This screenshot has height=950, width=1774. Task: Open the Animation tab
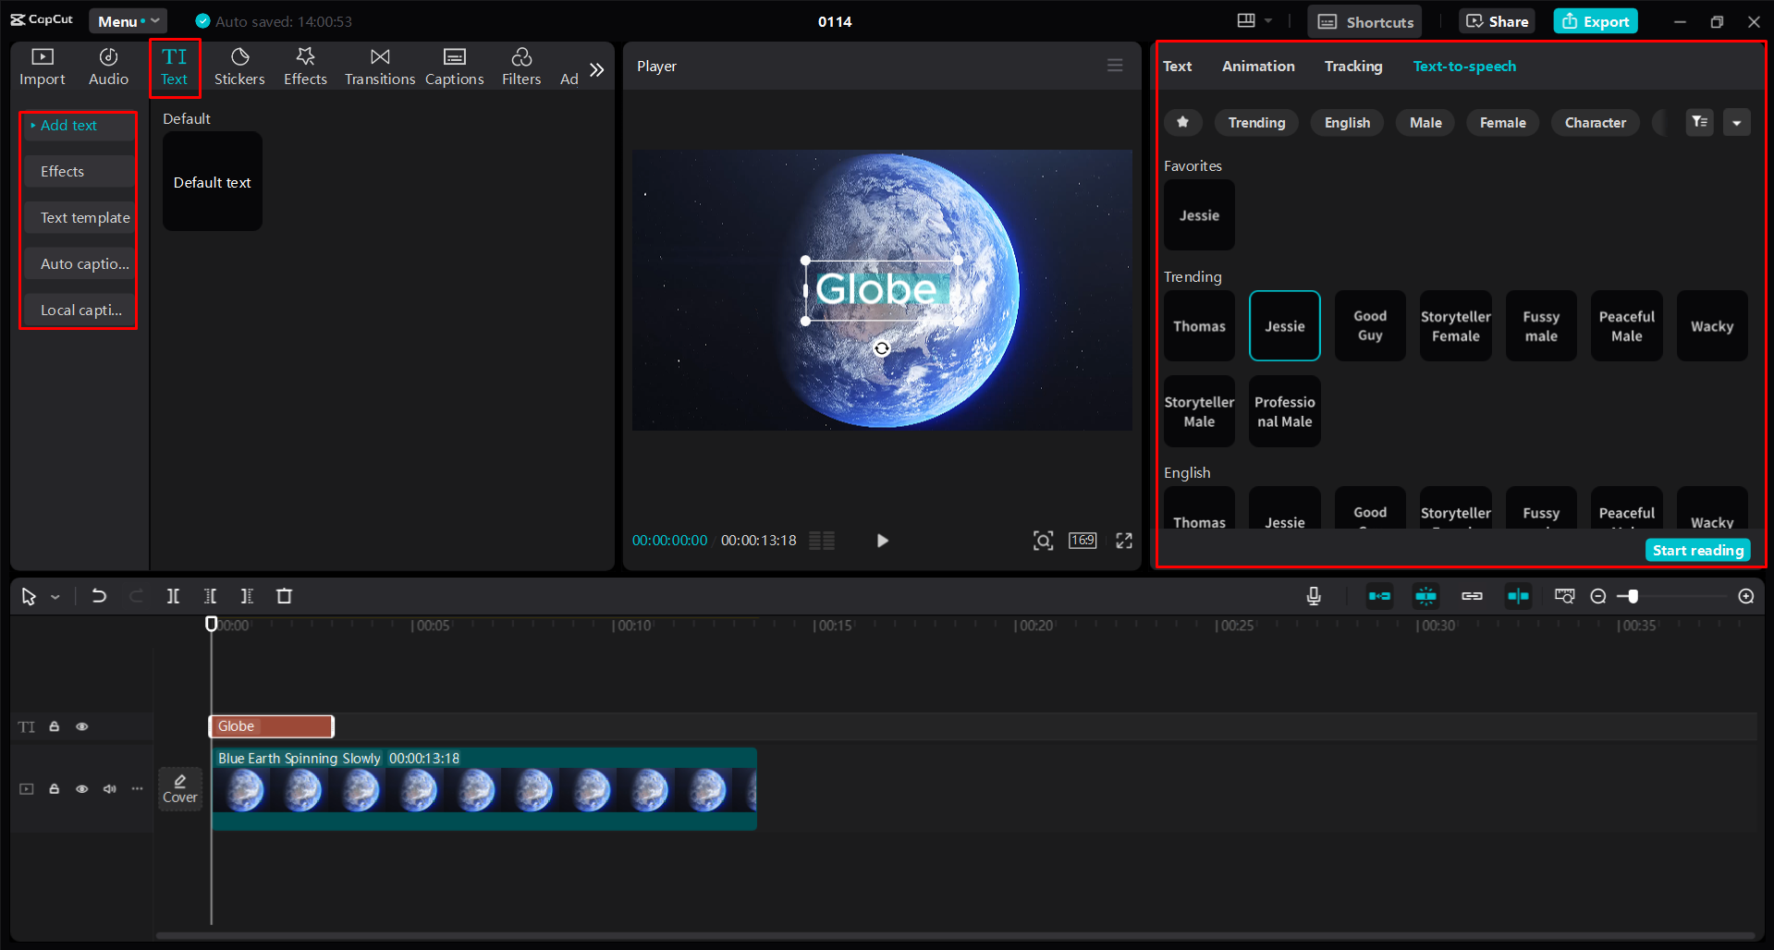pyautogui.click(x=1257, y=66)
